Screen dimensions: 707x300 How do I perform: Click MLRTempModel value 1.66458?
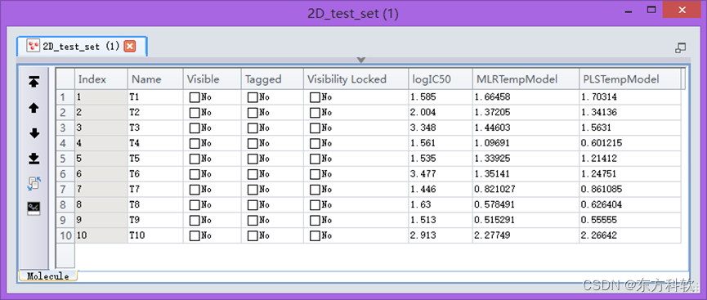[526, 97]
